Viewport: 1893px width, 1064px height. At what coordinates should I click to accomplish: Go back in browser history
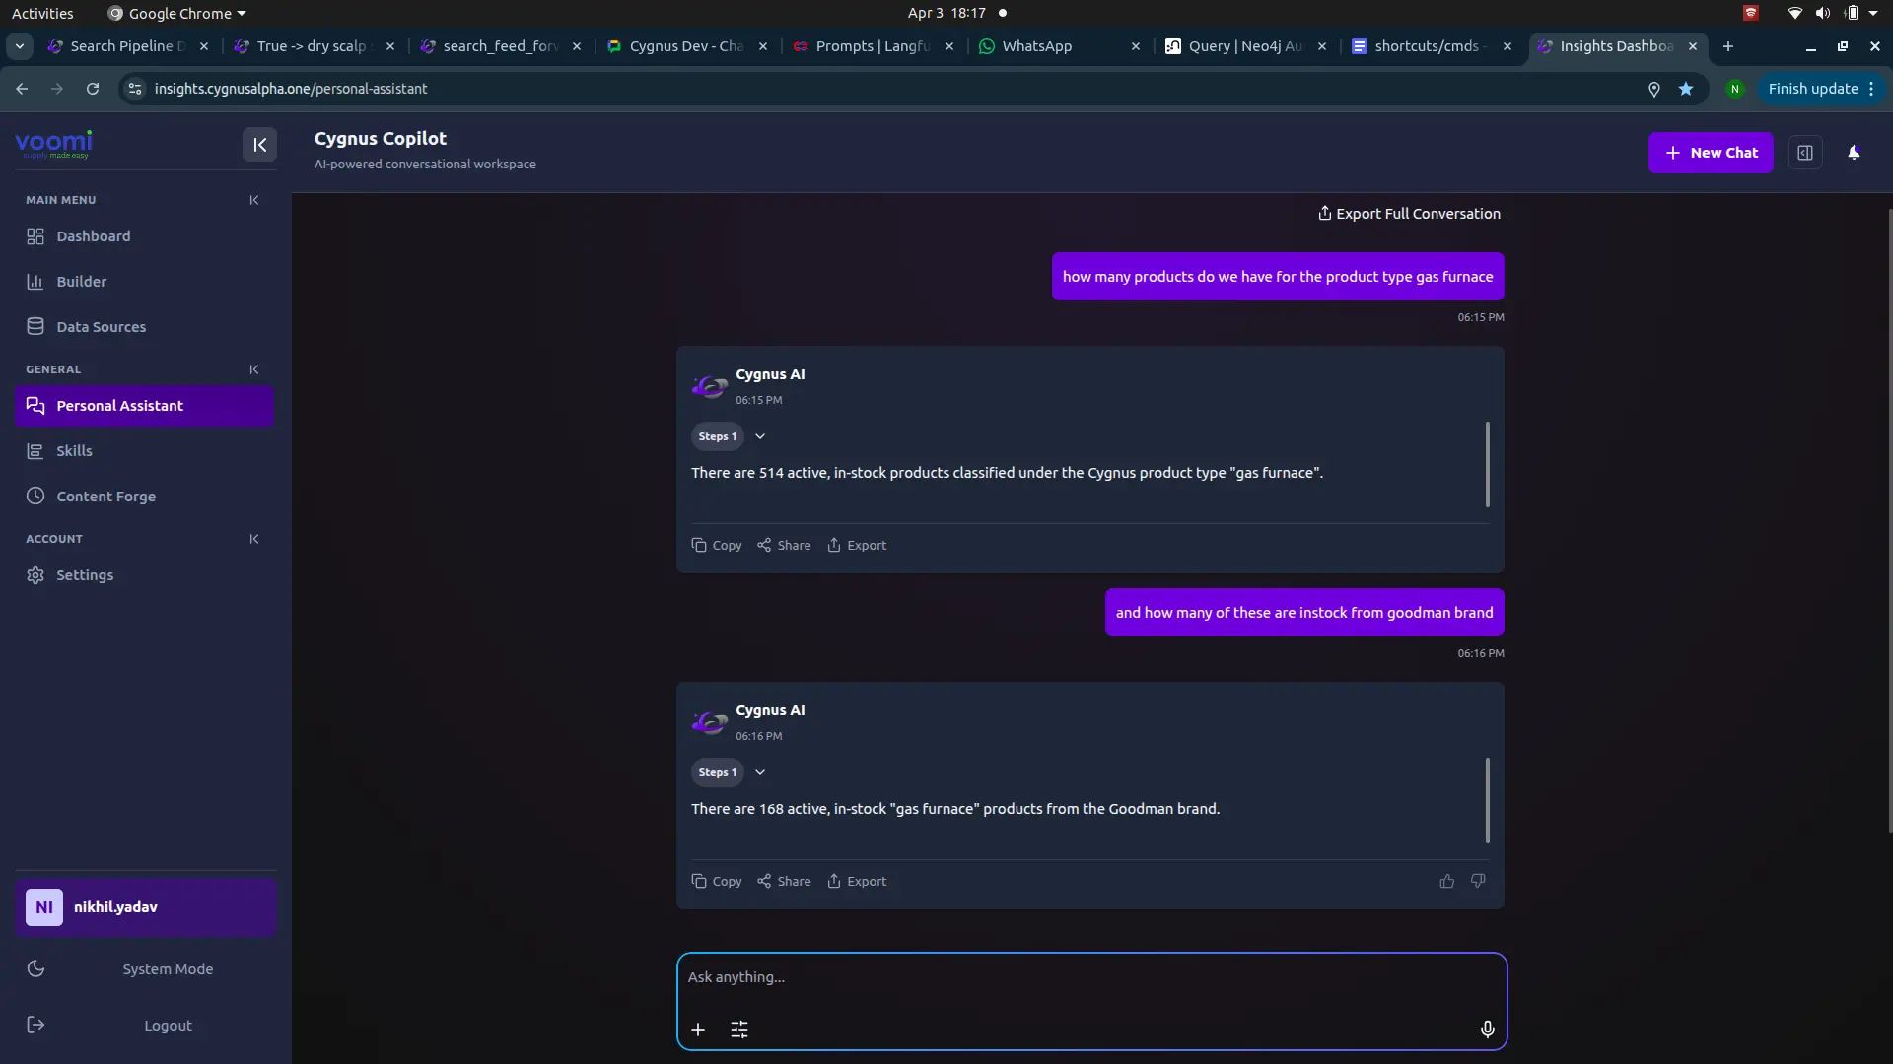point(22,89)
